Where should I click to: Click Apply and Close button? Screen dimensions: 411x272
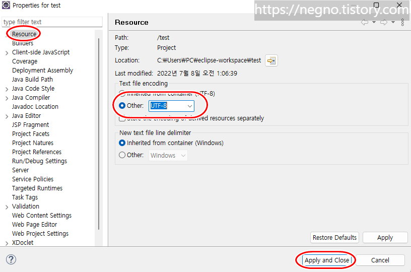327,260
